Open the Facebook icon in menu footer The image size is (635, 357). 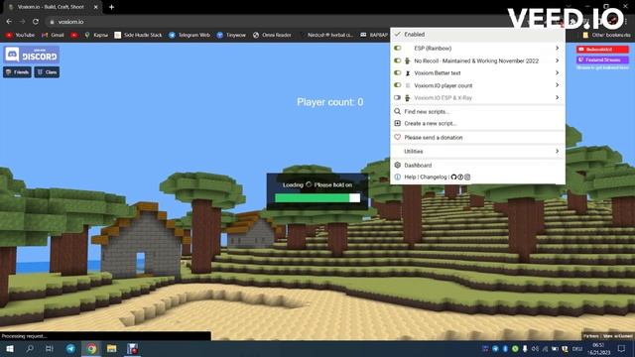pos(460,177)
